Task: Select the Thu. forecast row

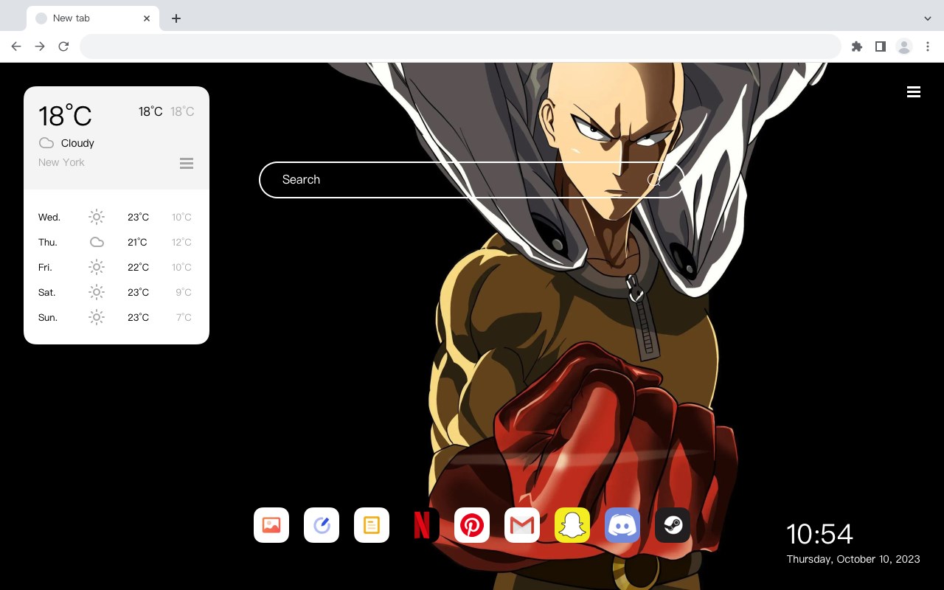Action: pyautogui.click(x=116, y=242)
